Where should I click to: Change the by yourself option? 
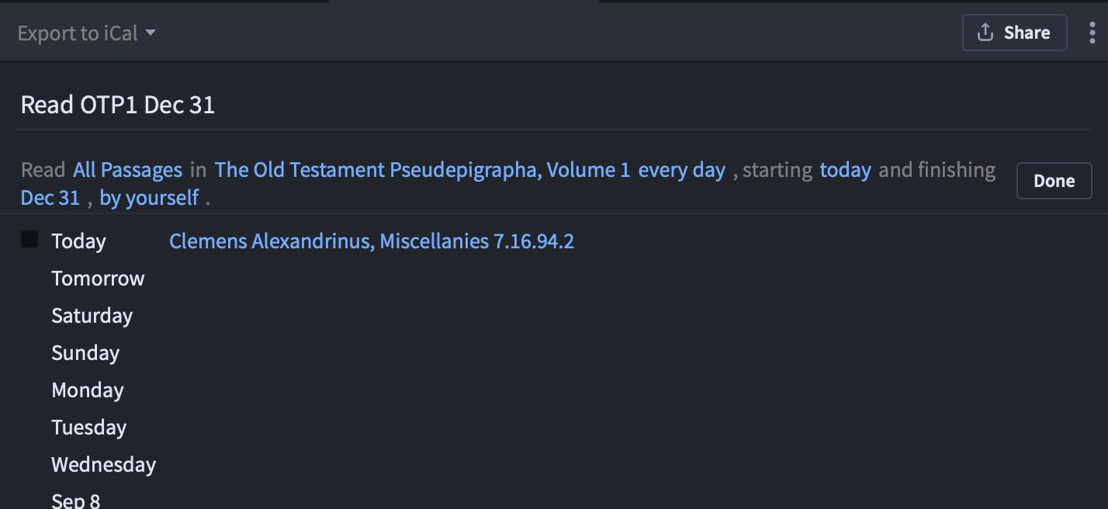pos(149,198)
